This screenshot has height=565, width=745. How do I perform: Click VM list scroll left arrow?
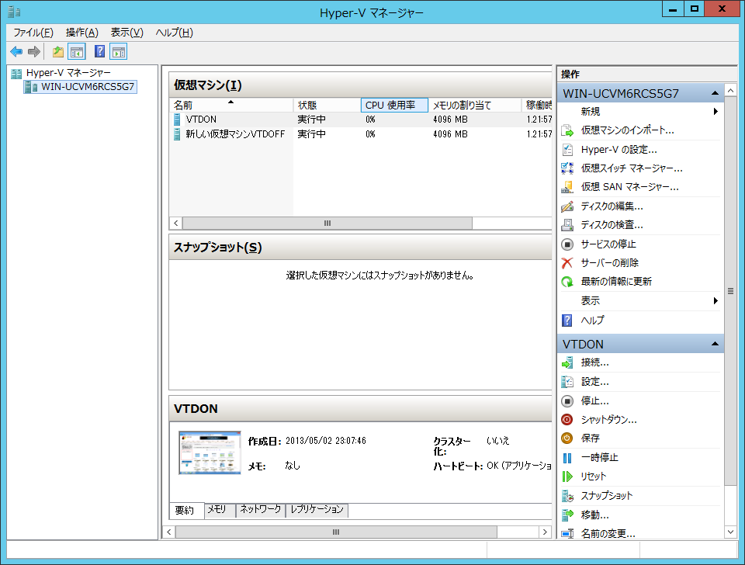pos(176,224)
